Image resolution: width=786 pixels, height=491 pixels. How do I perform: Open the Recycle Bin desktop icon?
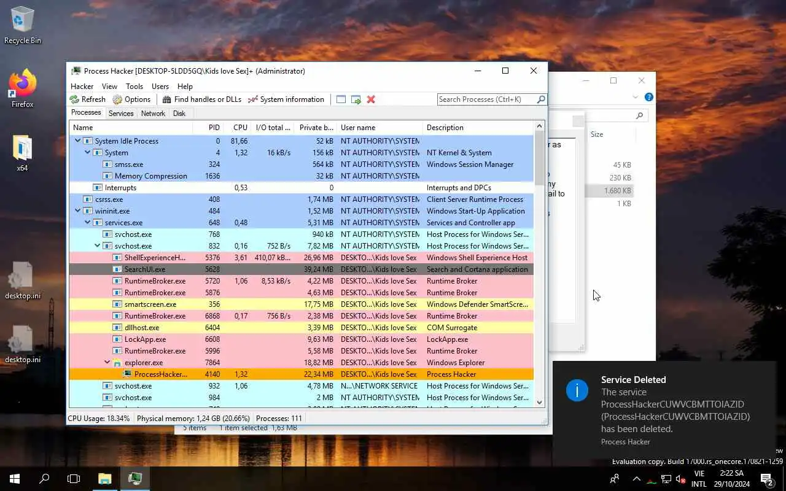tap(23, 26)
